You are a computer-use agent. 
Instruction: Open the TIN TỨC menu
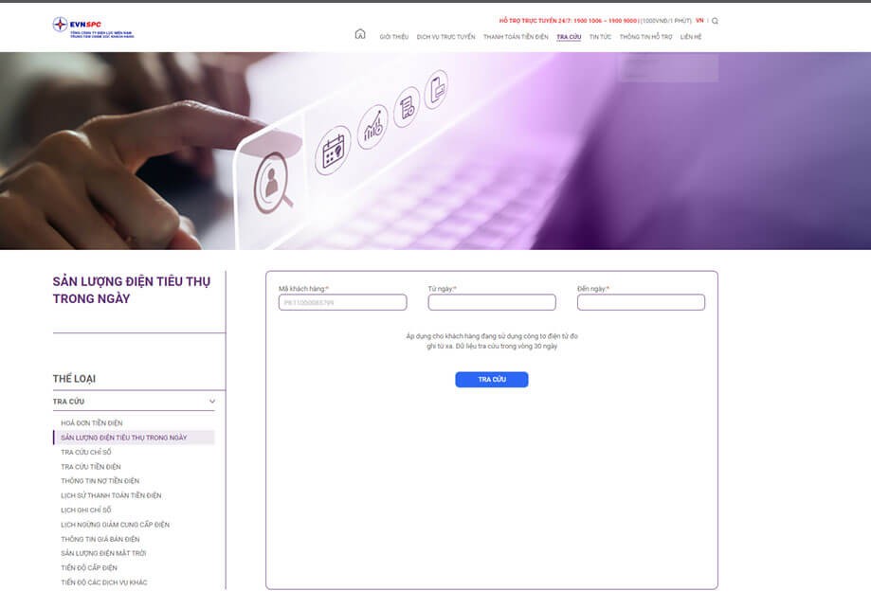600,37
